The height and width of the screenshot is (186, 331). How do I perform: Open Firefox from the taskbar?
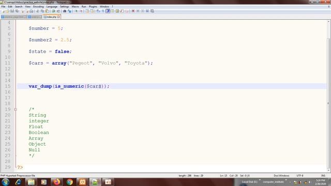point(56,182)
